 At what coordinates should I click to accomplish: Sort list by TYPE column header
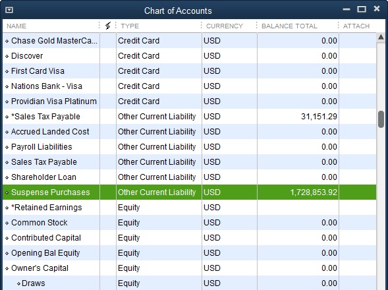click(130, 26)
